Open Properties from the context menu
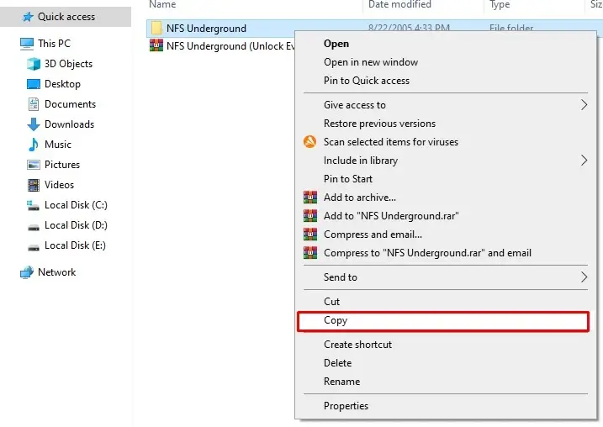Viewport: 603px width, 427px height. (446, 406)
